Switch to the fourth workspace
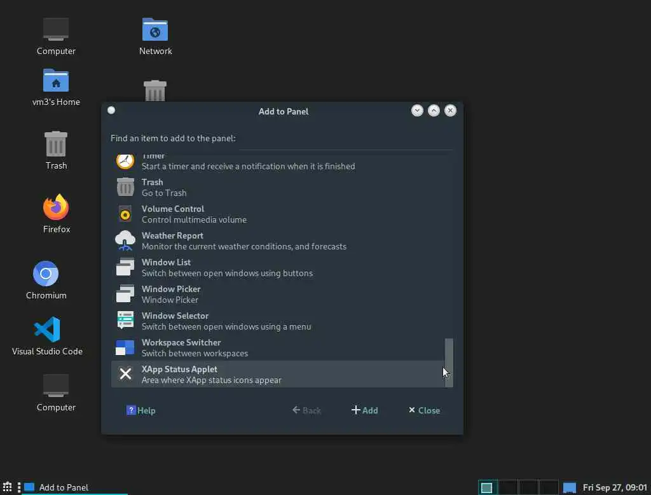 [549, 487]
